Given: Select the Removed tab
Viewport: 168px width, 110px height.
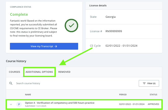Looking at the screenshot, I should pyautogui.click(x=64, y=72).
